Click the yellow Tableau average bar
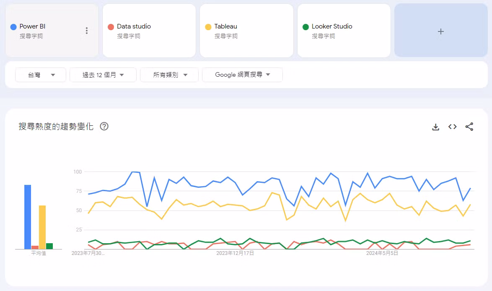Screen dimensions: 492x291 42,227
